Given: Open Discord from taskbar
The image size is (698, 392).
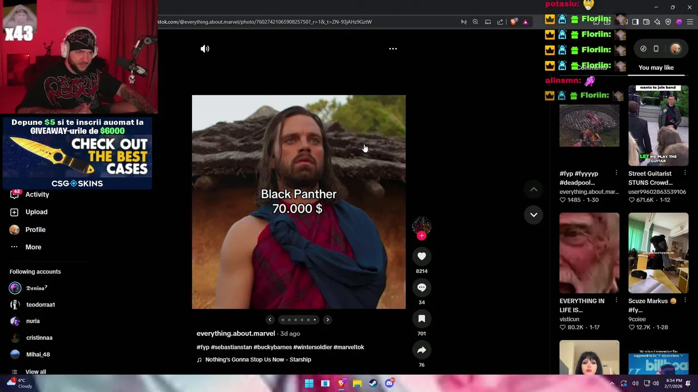Looking at the screenshot, I should pyautogui.click(x=389, y=383).
